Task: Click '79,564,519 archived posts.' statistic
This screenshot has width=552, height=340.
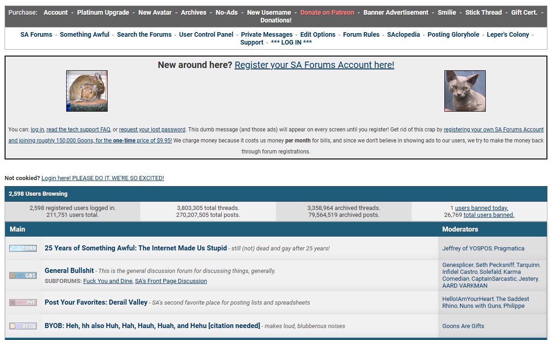Action: (x=344, y=215)
